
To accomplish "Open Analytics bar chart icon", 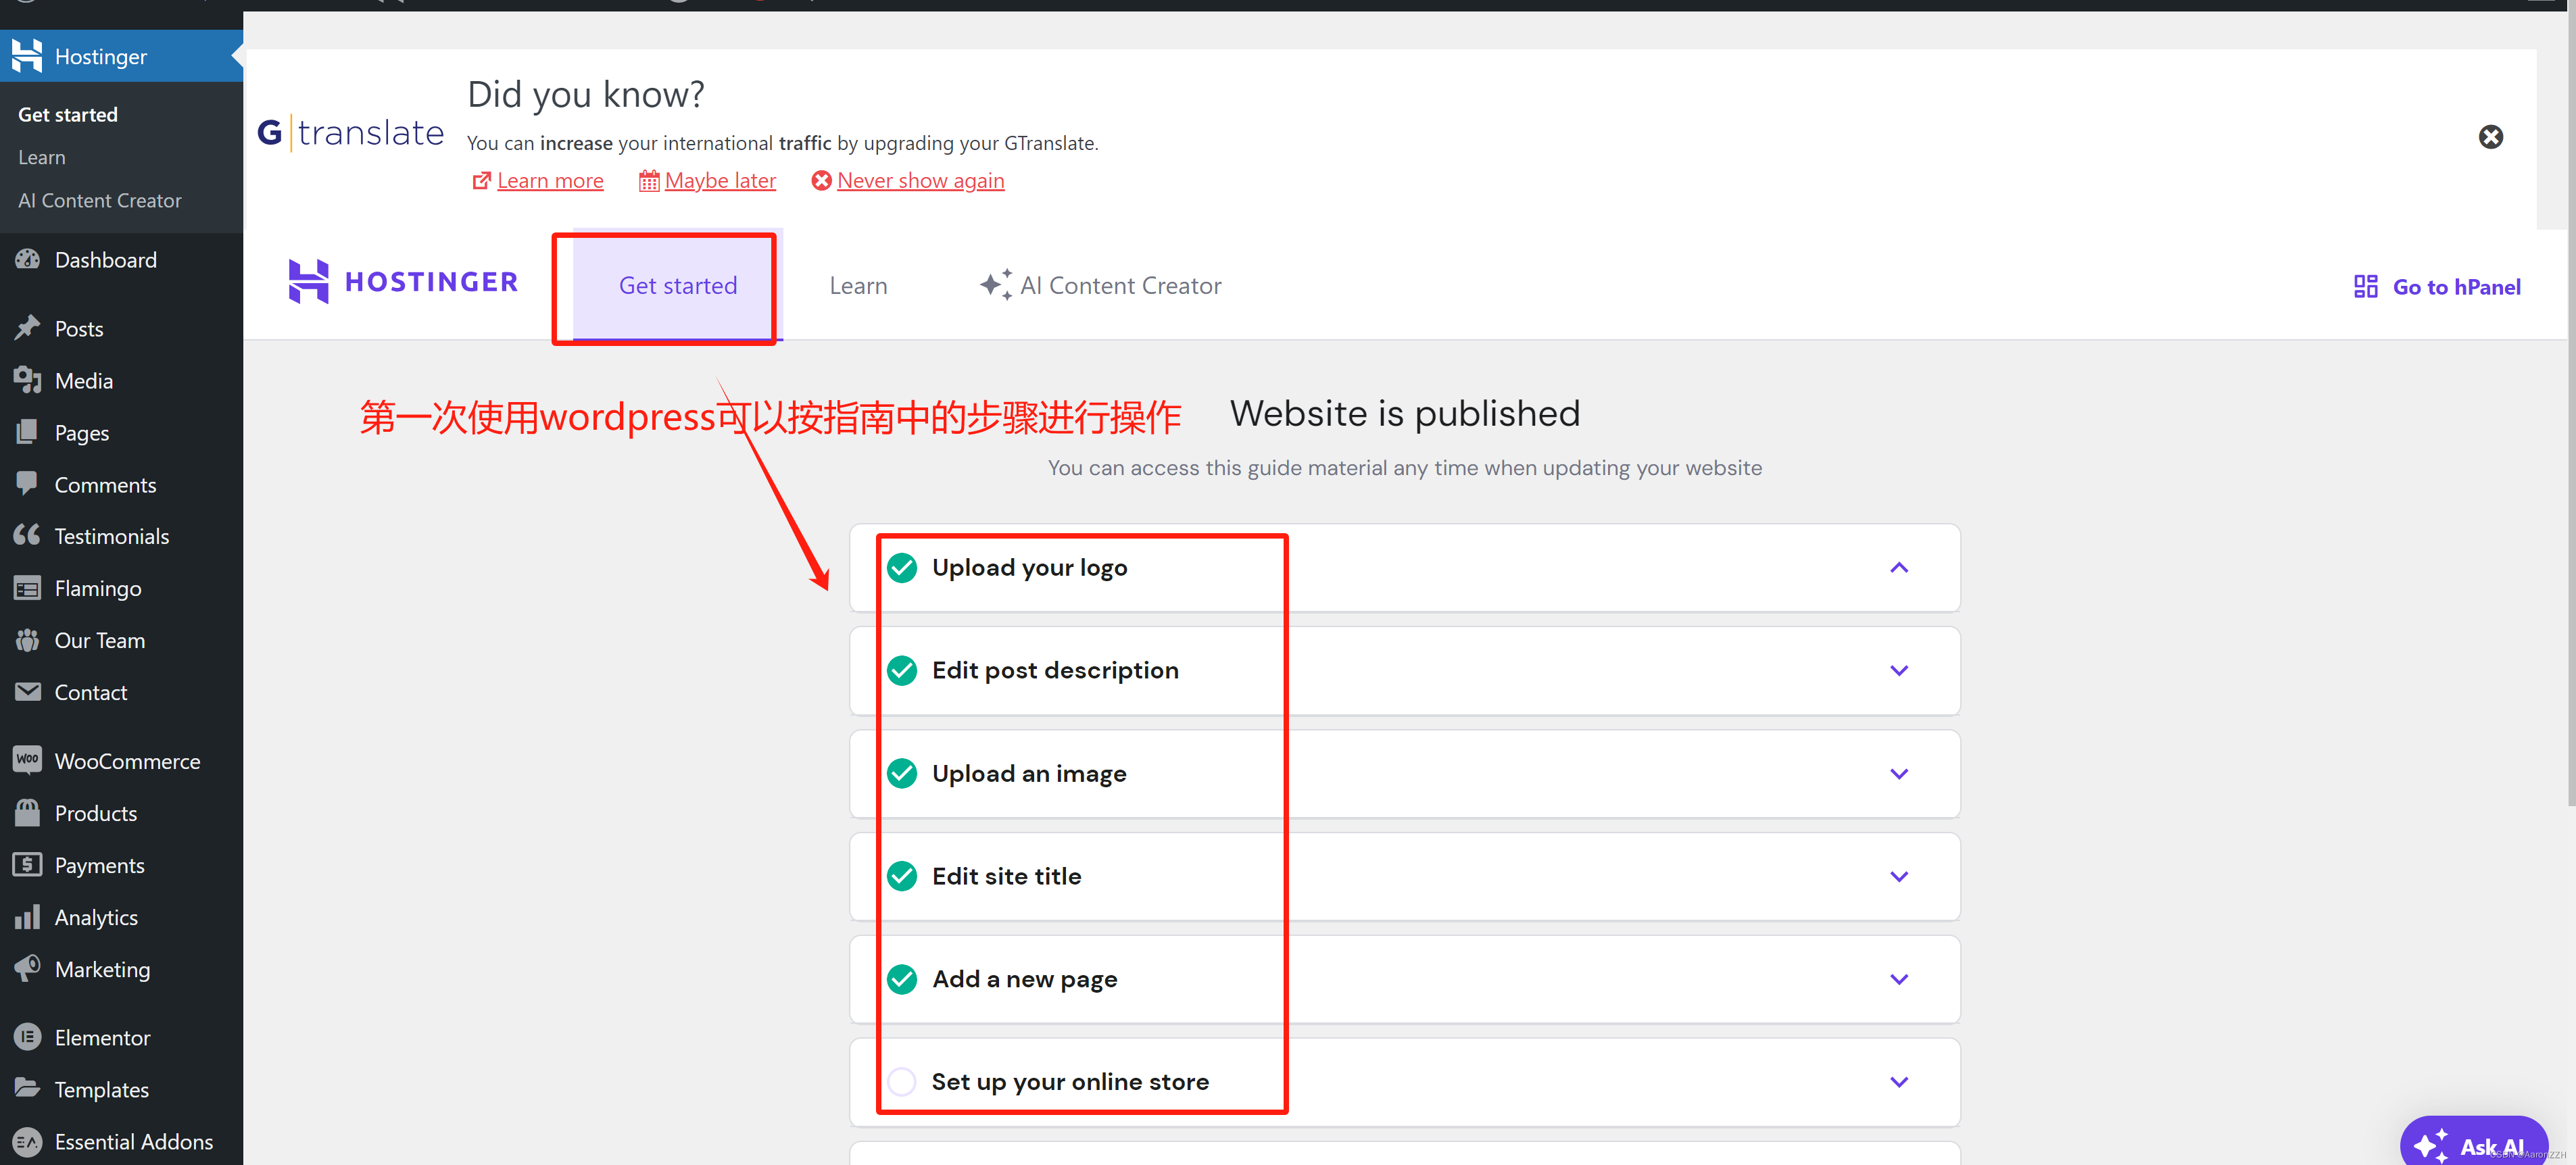I will [x=27, y=916].
